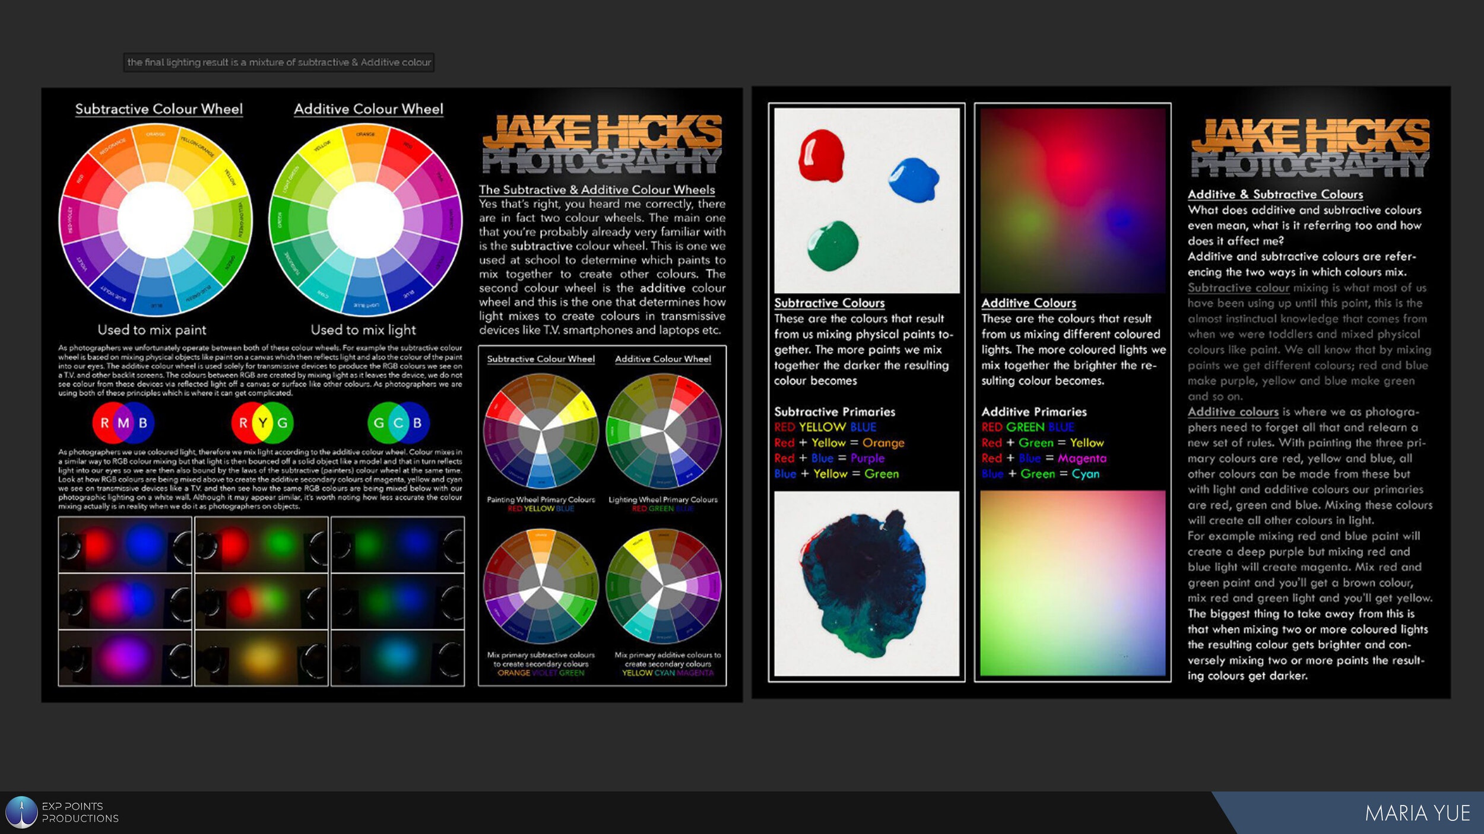
Task: Click 'The Subtractive & Additive Colour Wheels' heading
Action: pyautogui.click(x=597, y=190)
